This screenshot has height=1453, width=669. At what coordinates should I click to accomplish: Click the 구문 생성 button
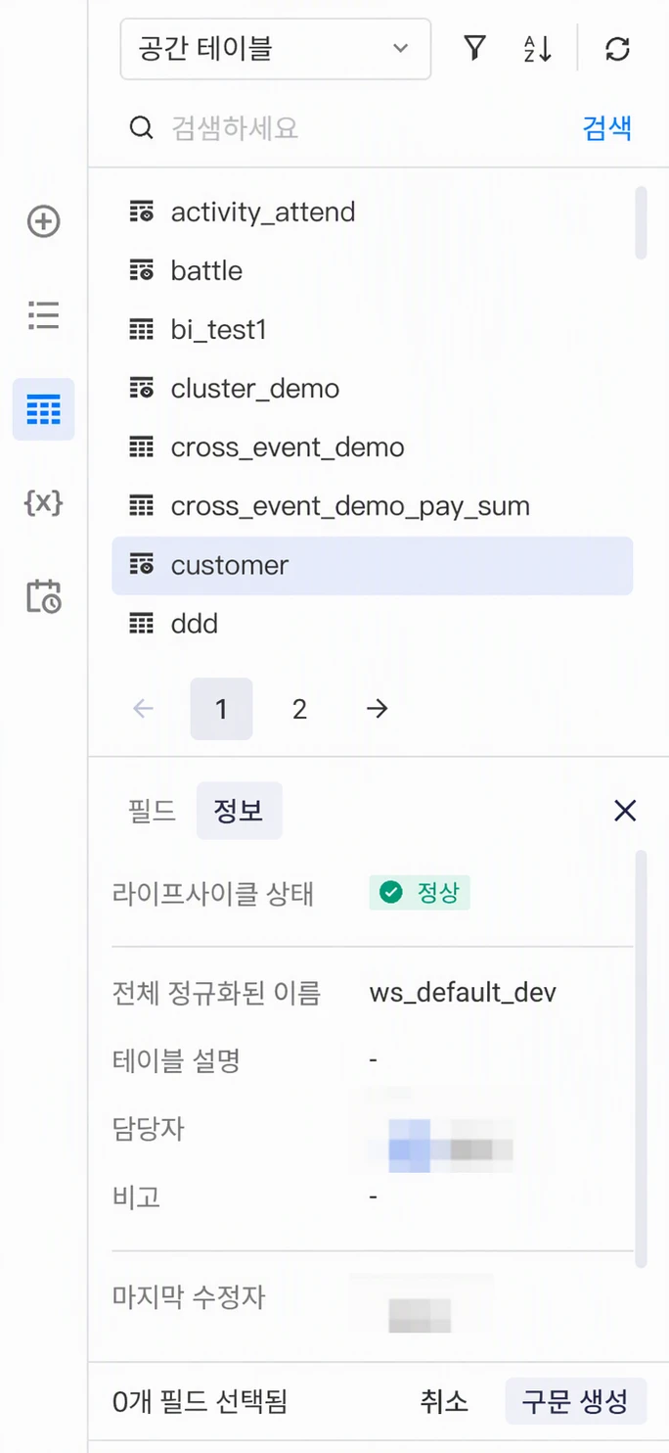tap(576, 1401)
